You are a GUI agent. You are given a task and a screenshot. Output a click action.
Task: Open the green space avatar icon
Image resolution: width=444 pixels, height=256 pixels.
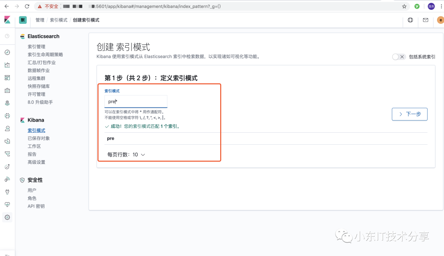tap(23, 20)
